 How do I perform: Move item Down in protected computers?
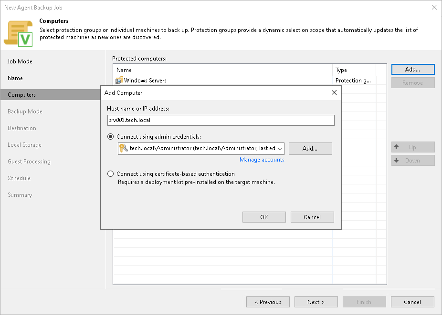point(413,161)
